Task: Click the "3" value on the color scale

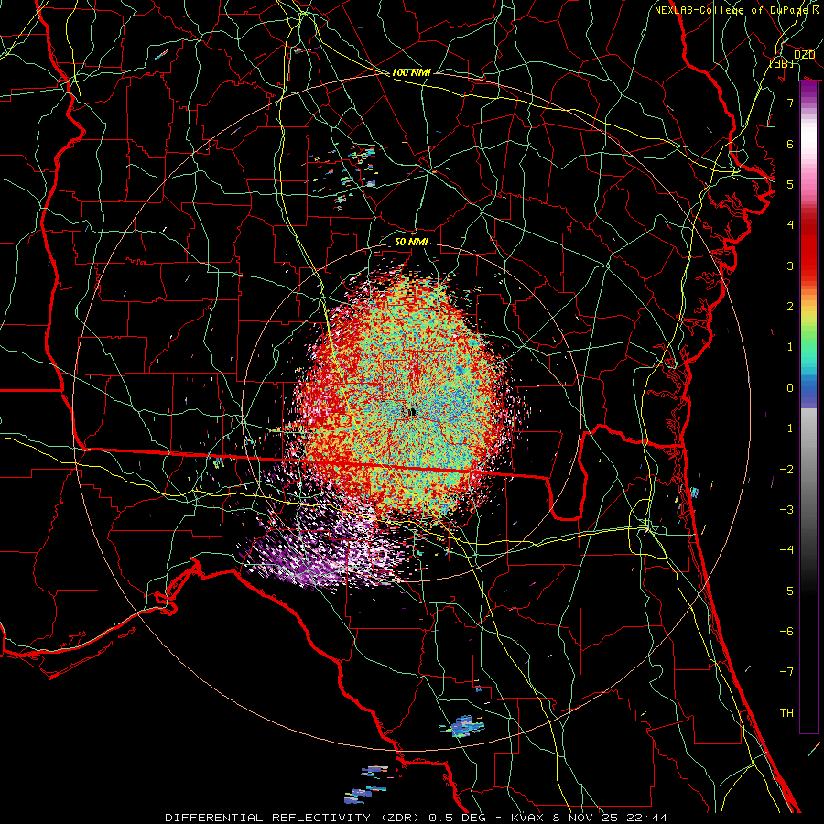Action: (790, 266)
